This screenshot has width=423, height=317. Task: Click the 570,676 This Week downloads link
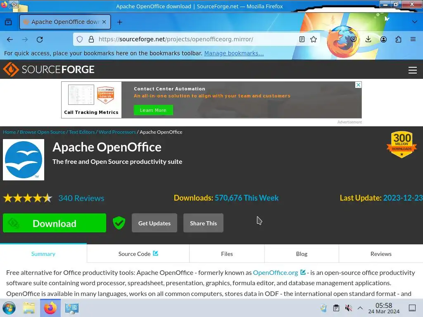click(247, 198)
